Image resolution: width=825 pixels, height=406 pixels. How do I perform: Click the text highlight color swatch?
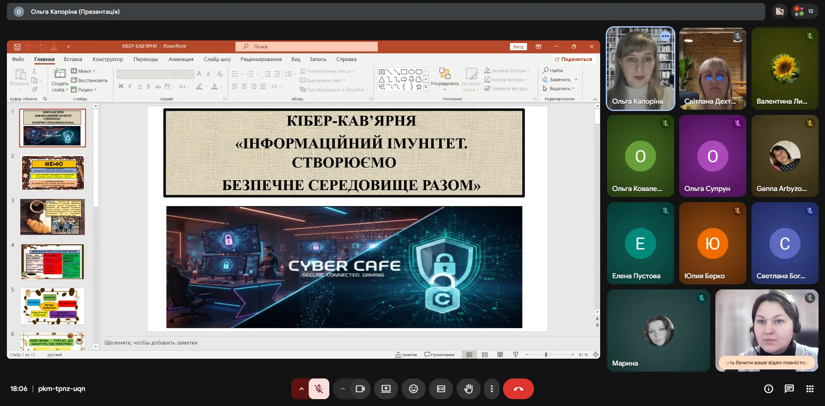pos(199,86)
